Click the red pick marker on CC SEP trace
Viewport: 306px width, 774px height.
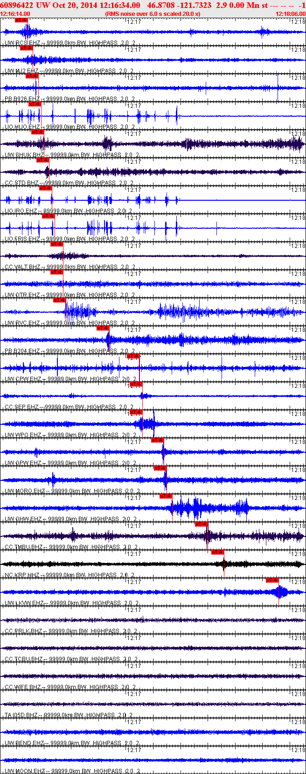pos(136,384)
